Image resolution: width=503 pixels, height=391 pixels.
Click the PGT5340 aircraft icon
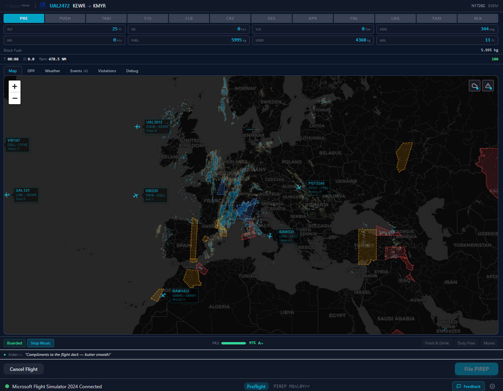pyautogui.click(x=299, y=187)
